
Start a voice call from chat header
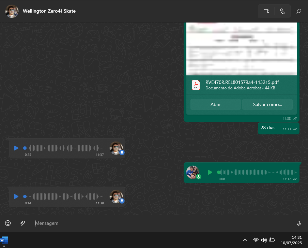(x=282, y=11)
